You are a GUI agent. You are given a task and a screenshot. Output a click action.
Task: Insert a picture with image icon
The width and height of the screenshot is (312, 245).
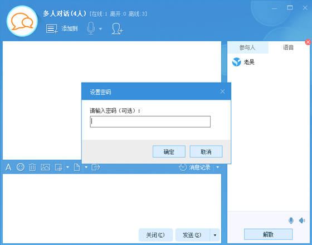point(45,167)
